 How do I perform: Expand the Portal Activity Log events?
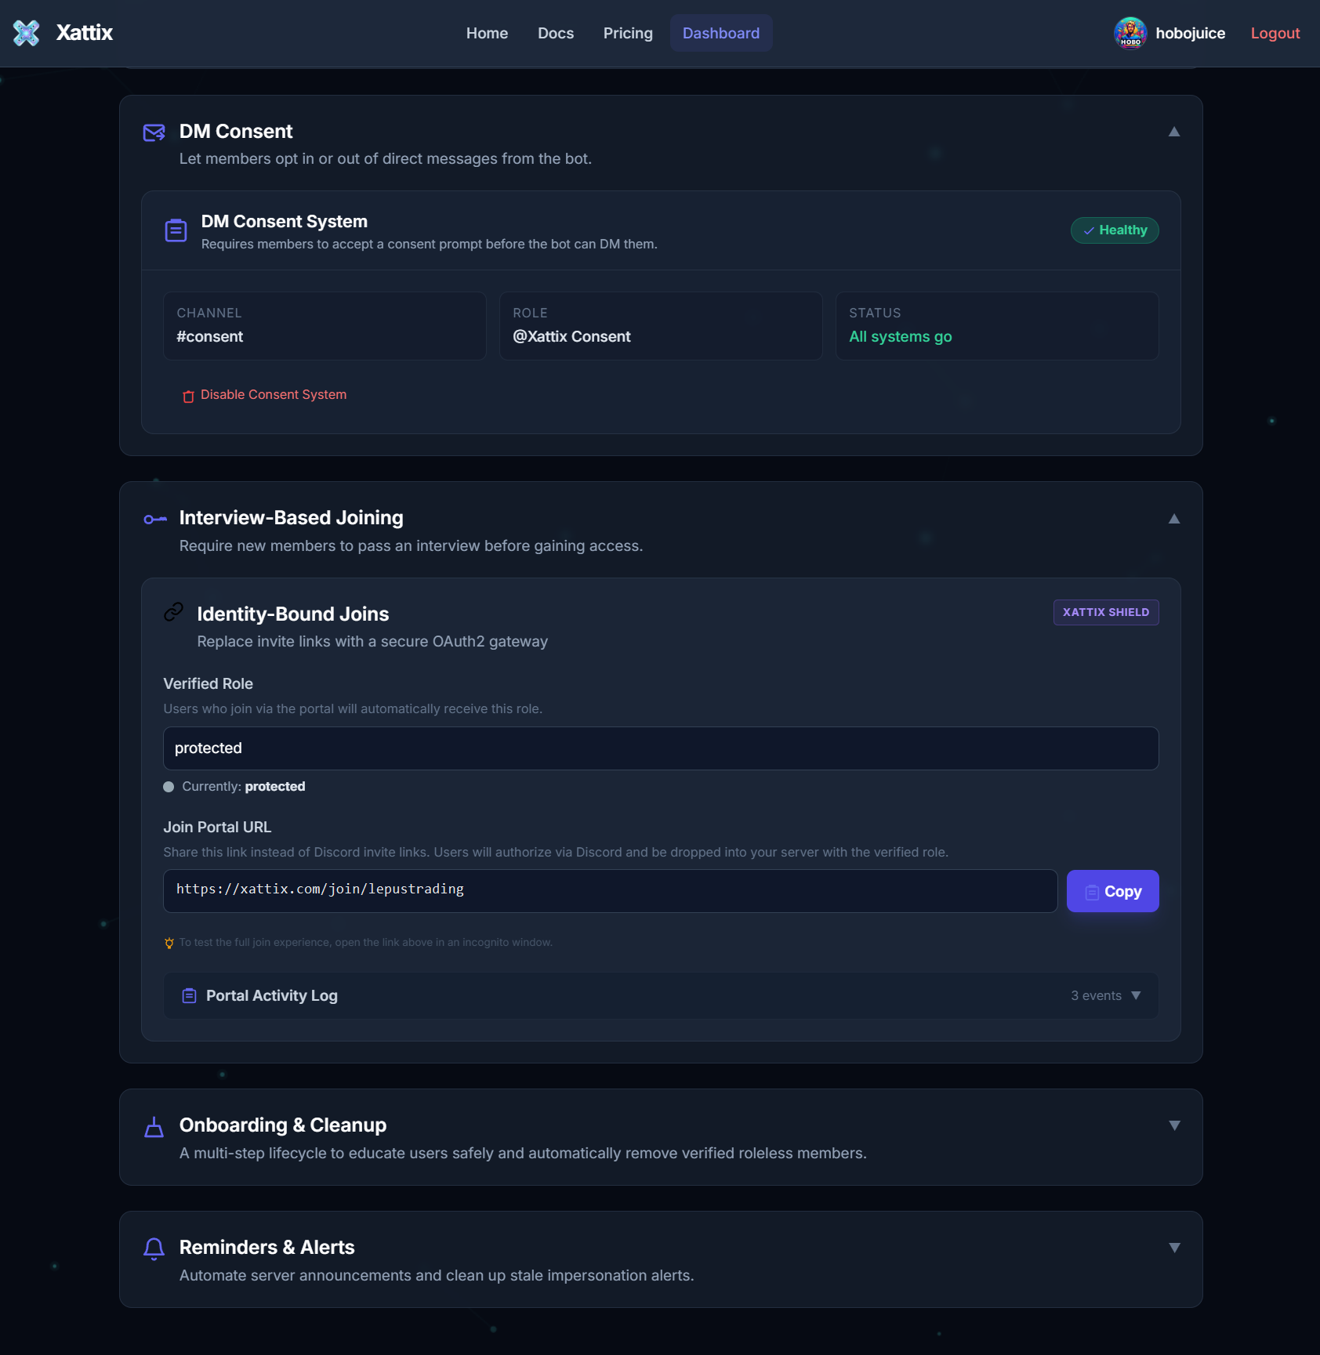[1136, 995]
